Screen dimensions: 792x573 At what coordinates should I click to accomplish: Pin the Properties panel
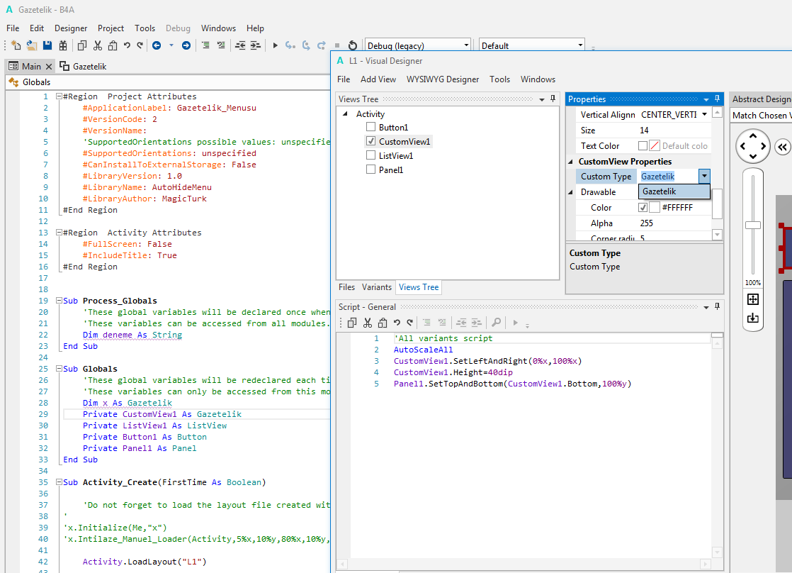717,99
